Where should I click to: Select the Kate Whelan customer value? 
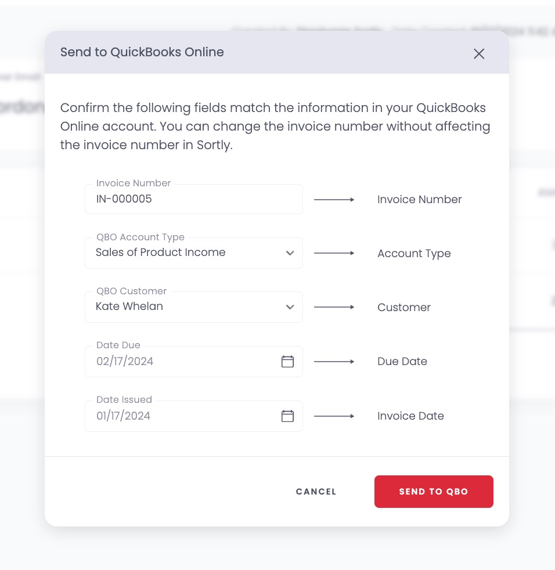tap(129, 306)
